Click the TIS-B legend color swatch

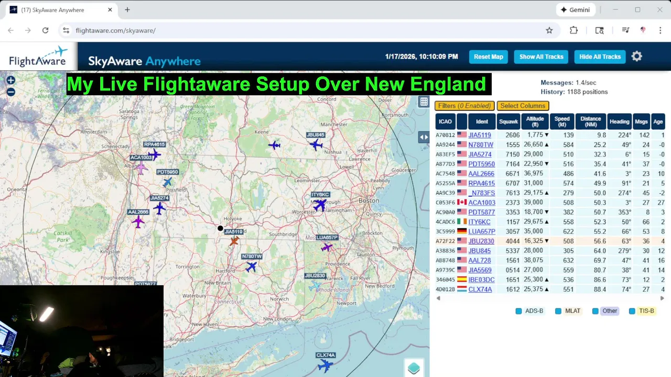pyautogui.click(x=632, y=311)
